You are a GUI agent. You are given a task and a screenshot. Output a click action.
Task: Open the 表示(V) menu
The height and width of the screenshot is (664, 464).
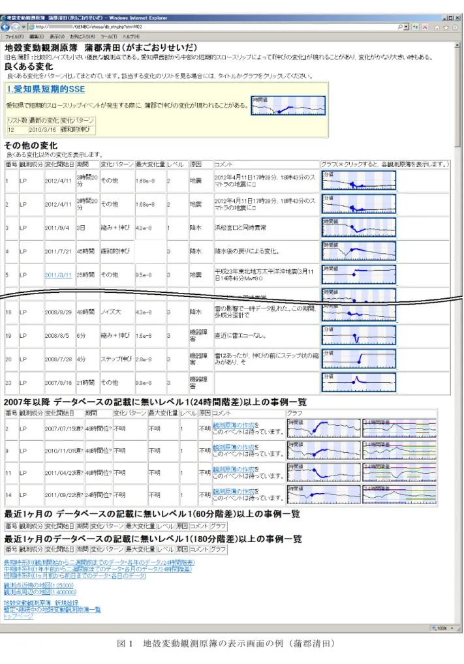[x=57, y=37]
